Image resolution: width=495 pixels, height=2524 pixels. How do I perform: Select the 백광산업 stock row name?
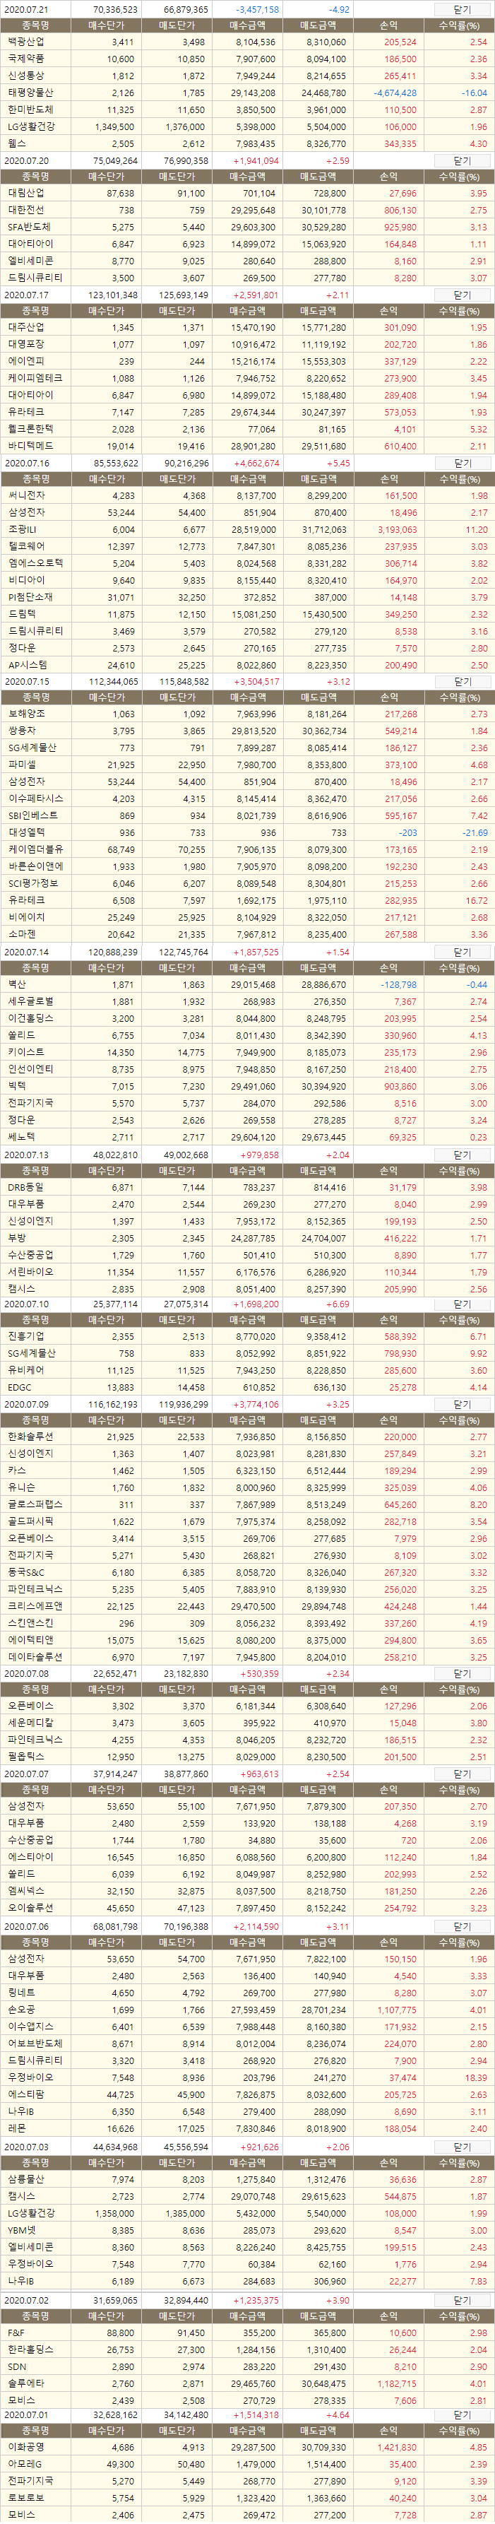tap(25, 42)
